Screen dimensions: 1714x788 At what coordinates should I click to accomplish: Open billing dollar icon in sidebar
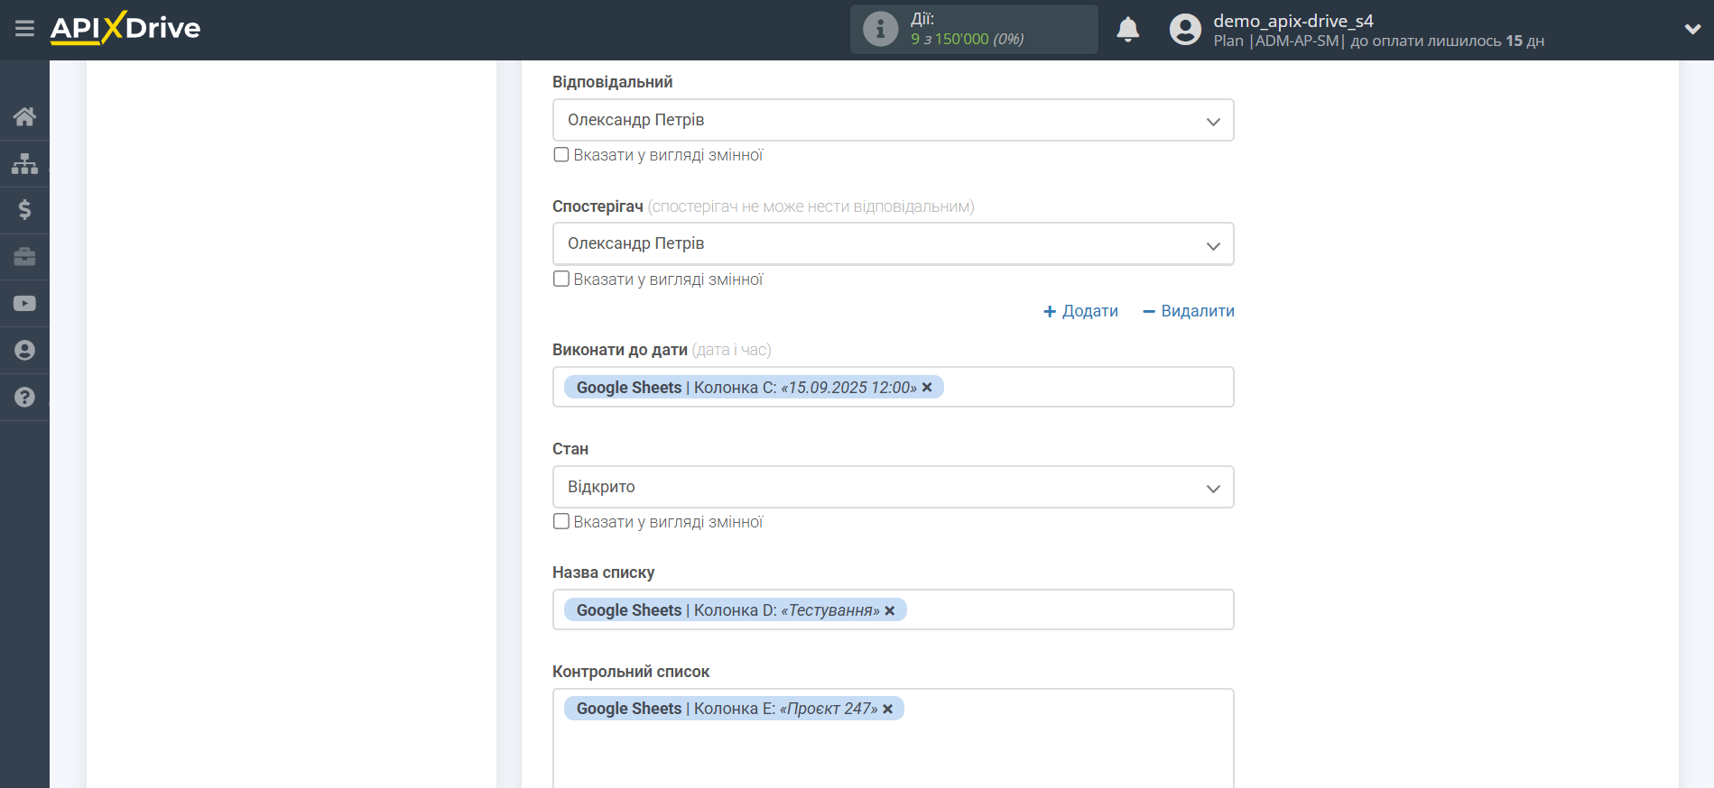24,210
